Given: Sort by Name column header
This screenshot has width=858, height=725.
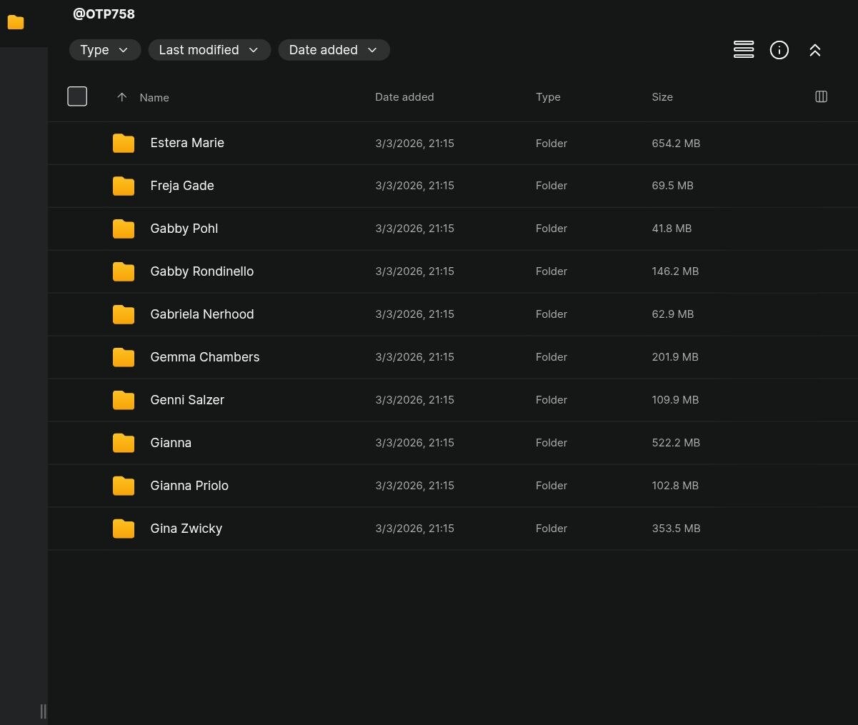Looking at the screenshot, I should point(154,98).
